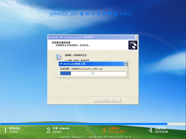
Task: Click the 正在执行最后任务 heading
Action: click(x=61, y=42)
